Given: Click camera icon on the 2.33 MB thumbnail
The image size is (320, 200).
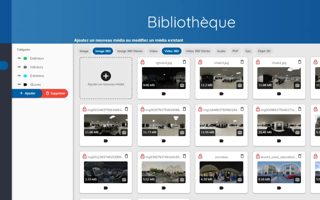Looking at the screenshot, I should pyautogui.click(x=124, y=180).
